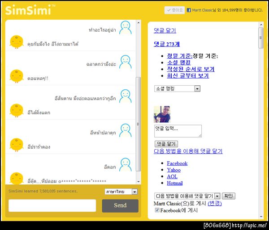Click the chat scrollbar down arrow
The image size is (269, 230).
139,182
